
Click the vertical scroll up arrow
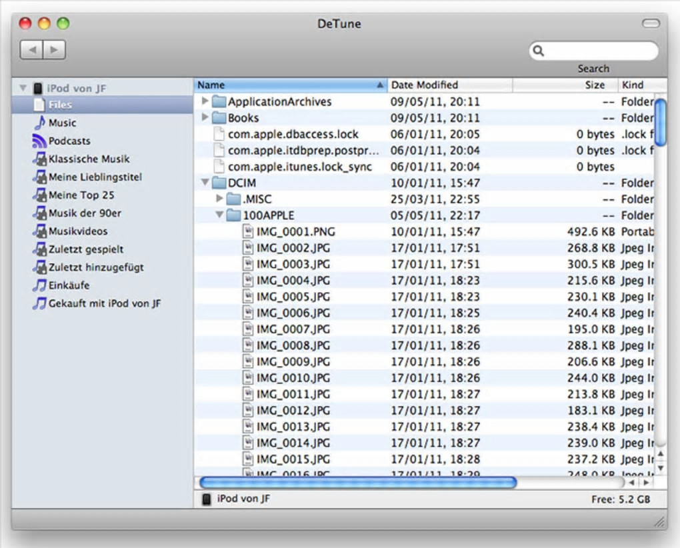pos(661,454)
